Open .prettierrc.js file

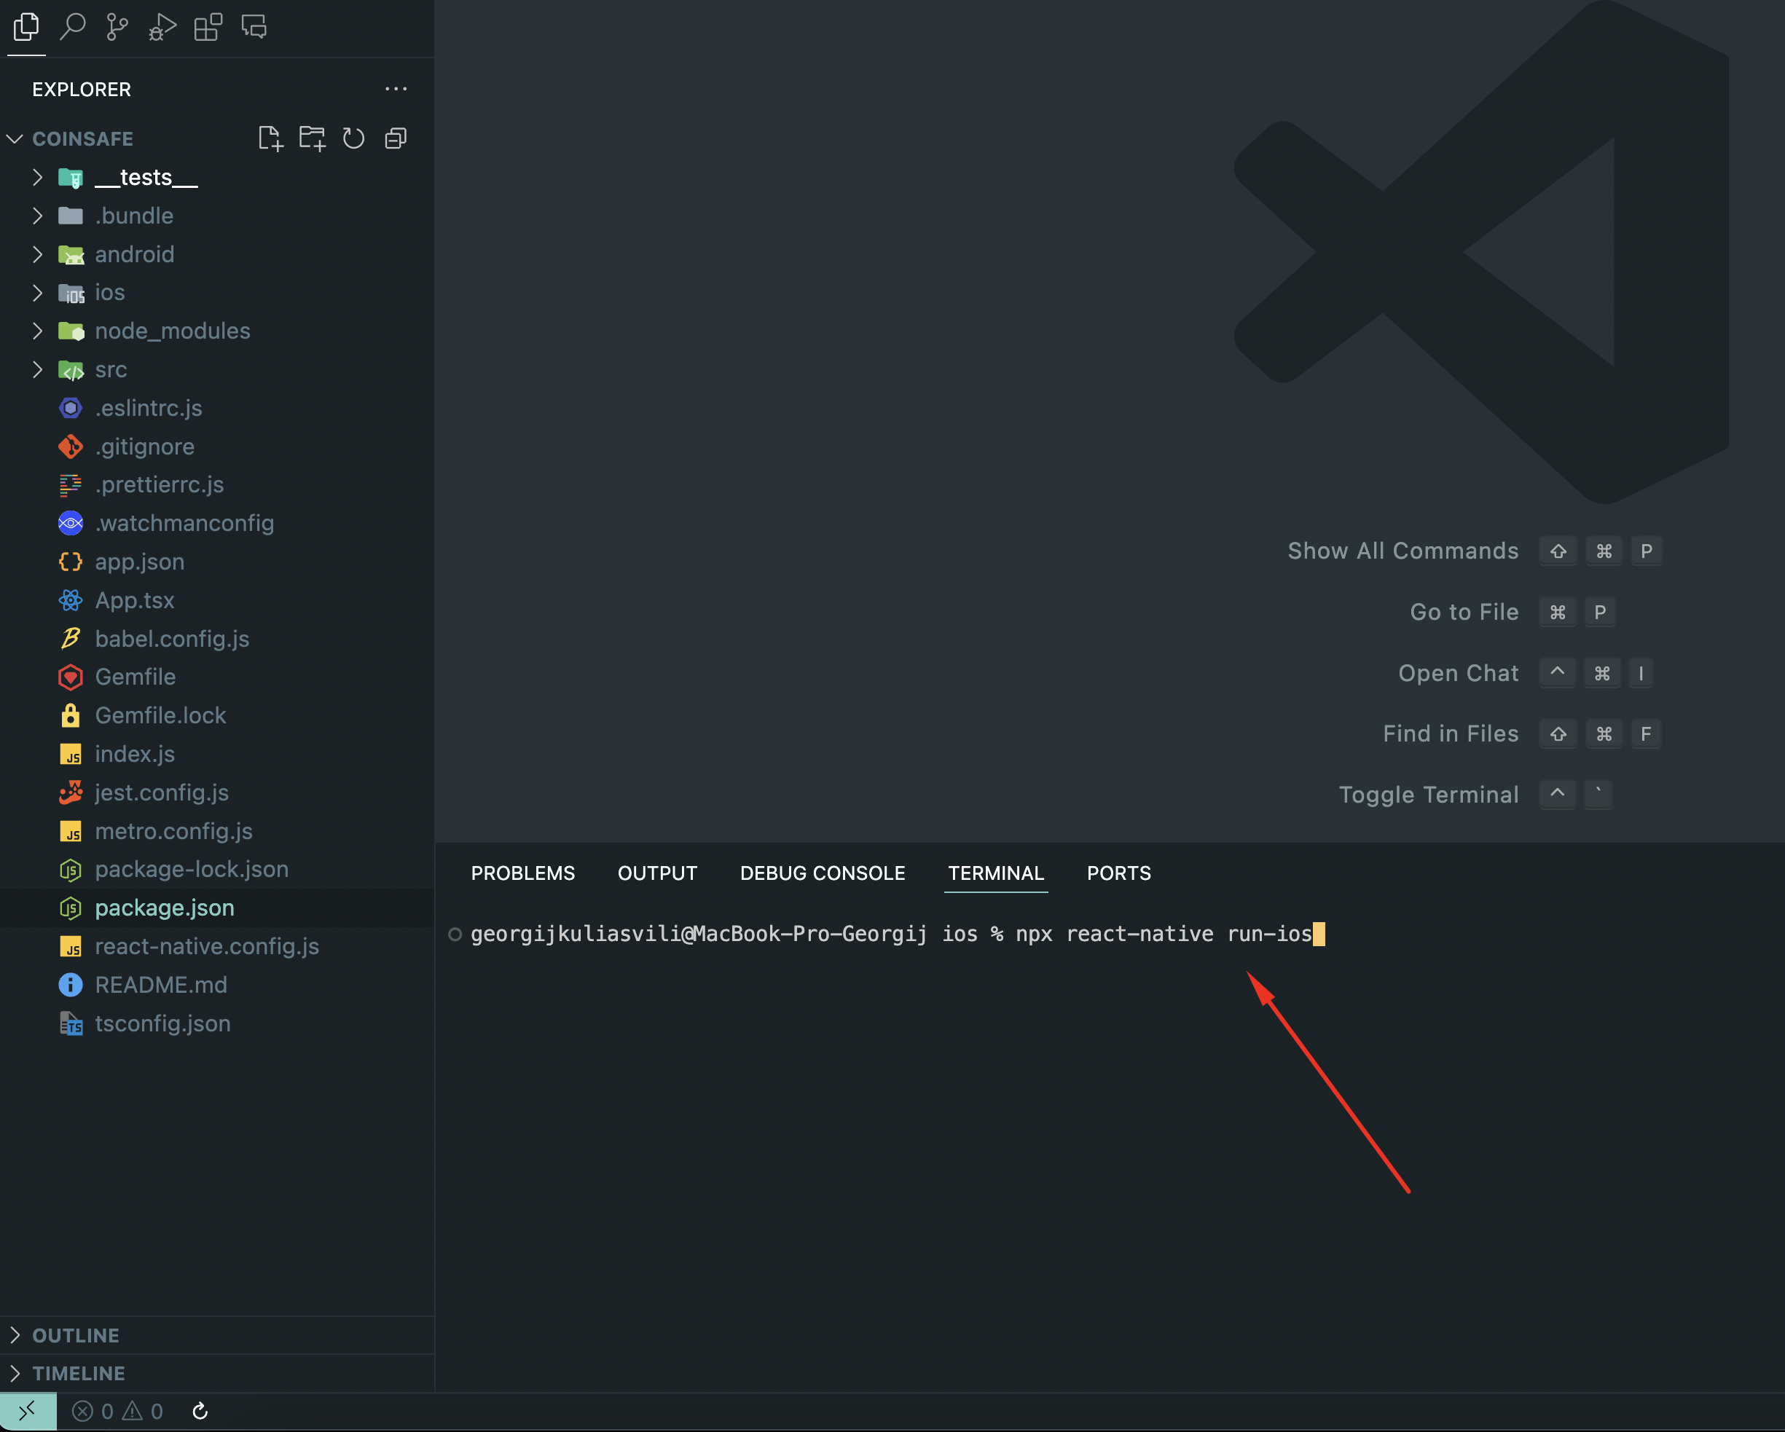pos(217,485)
